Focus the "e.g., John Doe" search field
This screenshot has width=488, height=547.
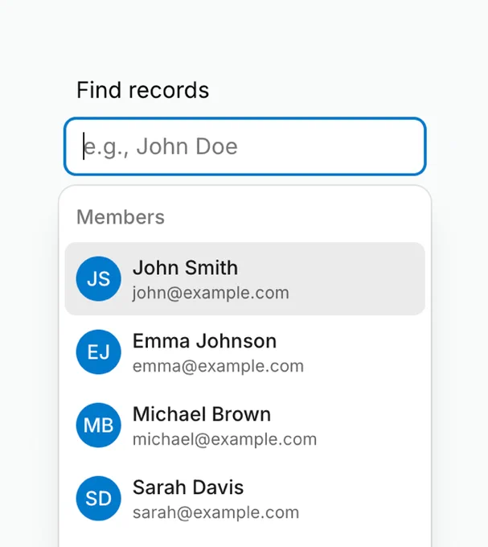(244, 146)
